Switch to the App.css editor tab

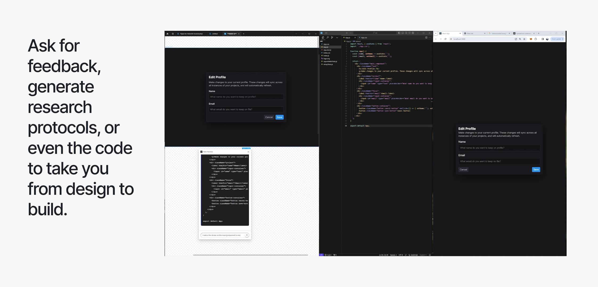click(364, 37)
